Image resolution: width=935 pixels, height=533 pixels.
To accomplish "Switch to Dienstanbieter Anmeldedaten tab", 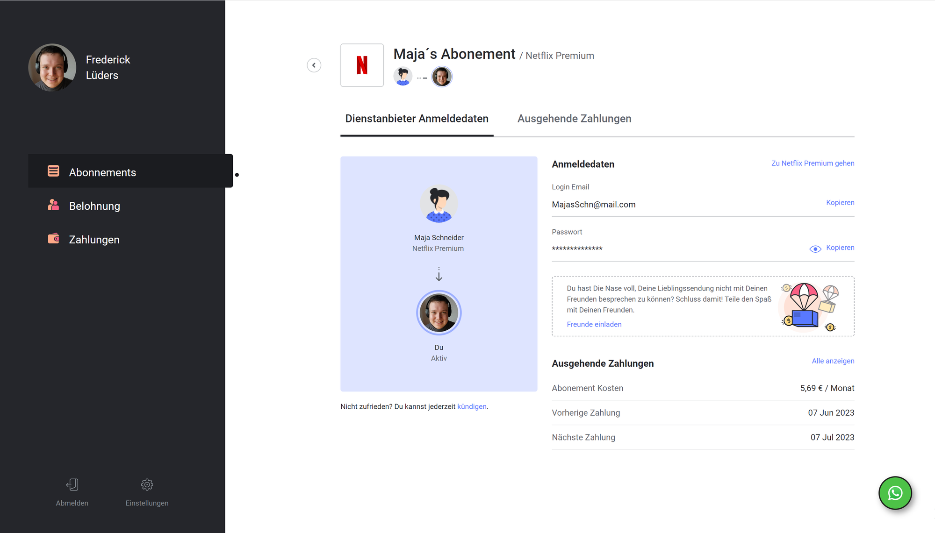I will pyautogui.click(x=417, y=119).
